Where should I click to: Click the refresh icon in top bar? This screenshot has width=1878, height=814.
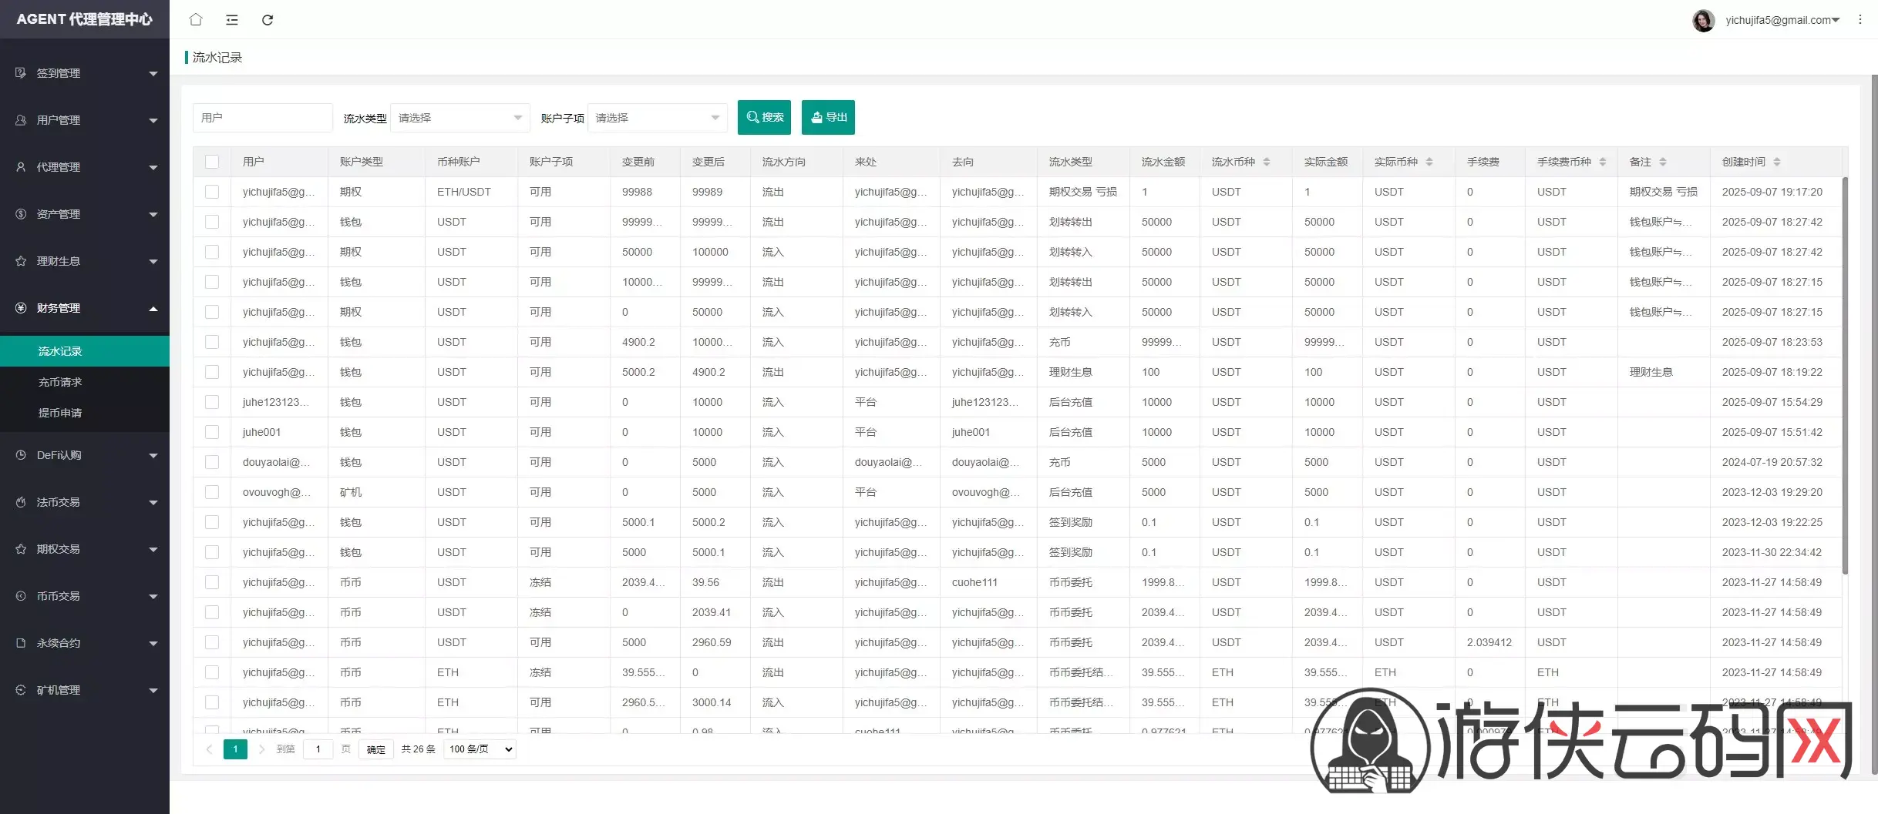coord(268,20)
